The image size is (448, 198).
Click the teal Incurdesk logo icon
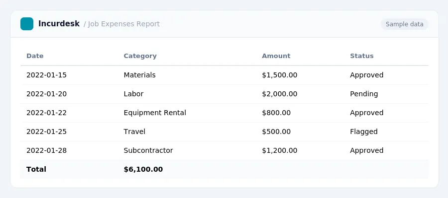coord(27,24)
